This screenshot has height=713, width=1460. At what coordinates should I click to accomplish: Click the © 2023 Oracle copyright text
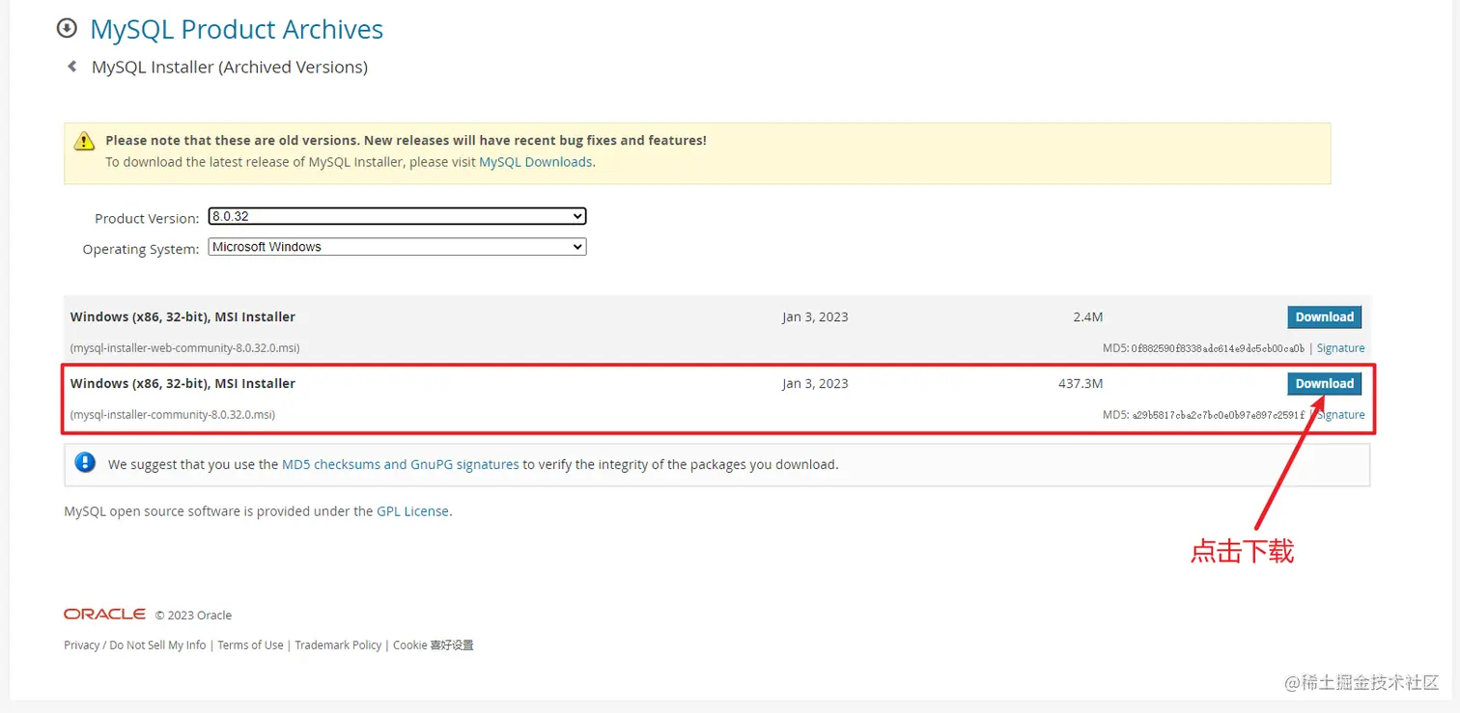[193, 615]
